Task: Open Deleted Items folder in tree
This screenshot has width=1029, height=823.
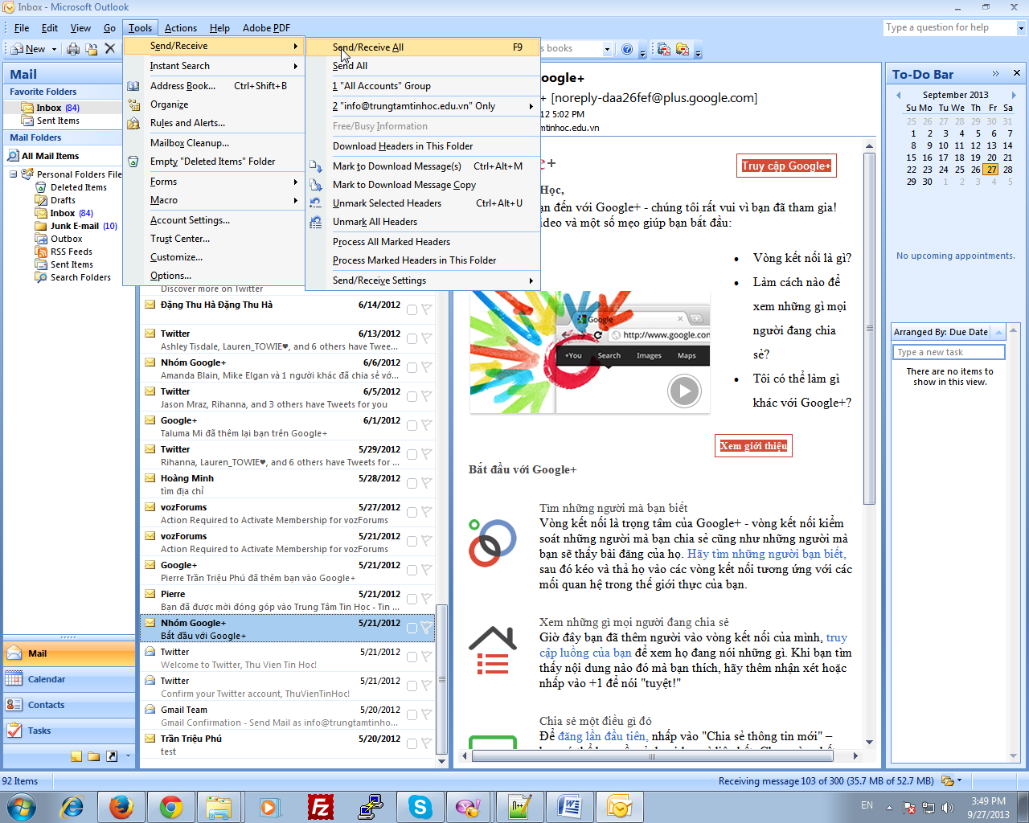Action: [78, 187]
